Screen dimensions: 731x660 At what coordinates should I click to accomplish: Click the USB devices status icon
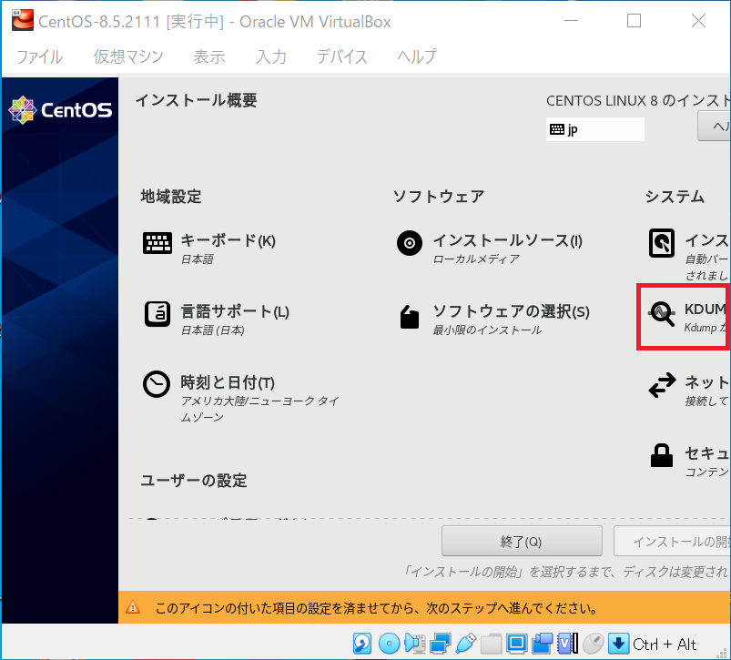pyautogui.click(x=466, y=644)
